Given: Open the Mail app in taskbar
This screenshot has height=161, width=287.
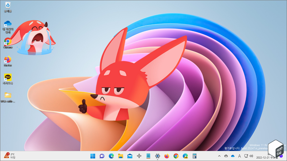Looking at the screenshot, I should pyautogui.click(x=130, y=156).
